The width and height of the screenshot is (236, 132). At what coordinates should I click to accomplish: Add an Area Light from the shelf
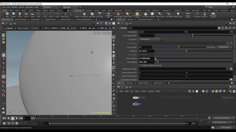(100, 15)
